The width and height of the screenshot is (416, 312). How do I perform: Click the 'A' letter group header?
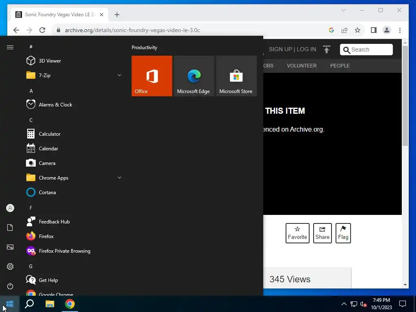pos(31,91)
